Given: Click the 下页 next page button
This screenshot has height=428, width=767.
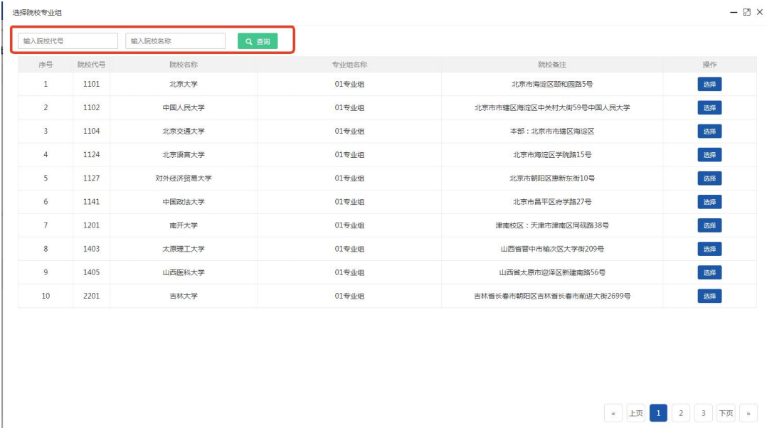Looking at the screenshot, I should (x=726, y=413).
